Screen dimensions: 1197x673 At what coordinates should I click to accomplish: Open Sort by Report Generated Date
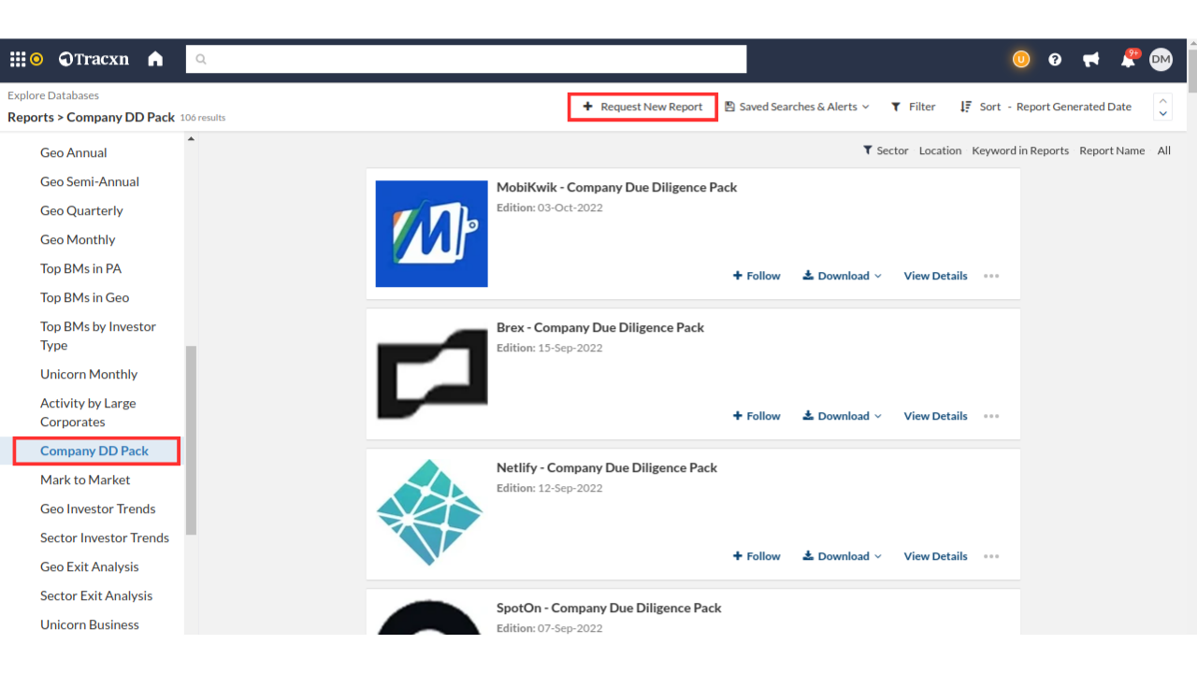click(1046, 107)
